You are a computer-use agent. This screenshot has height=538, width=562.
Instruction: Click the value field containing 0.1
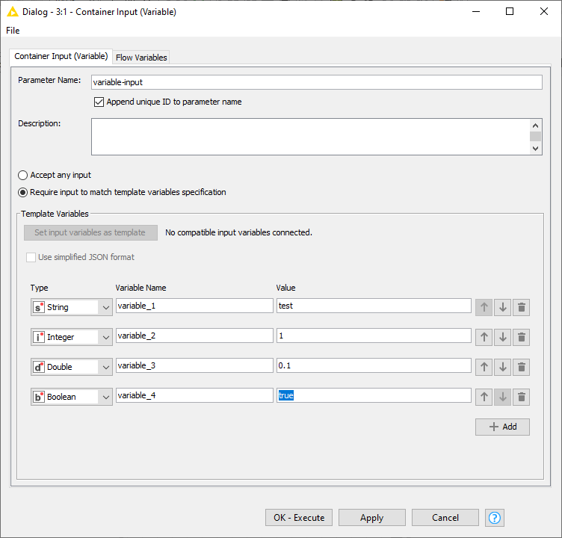(x=374, y=365)
